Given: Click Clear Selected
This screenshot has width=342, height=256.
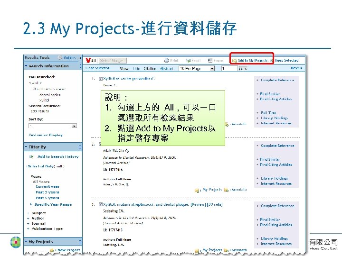Looking at the screenshot, I should tap(97, 68).
